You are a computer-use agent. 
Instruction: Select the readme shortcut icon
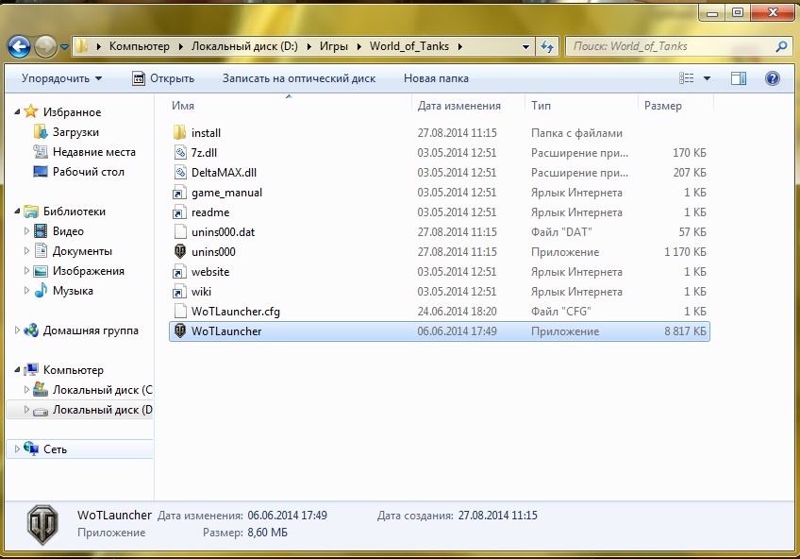pyautogui.click(x=179, y=212)
